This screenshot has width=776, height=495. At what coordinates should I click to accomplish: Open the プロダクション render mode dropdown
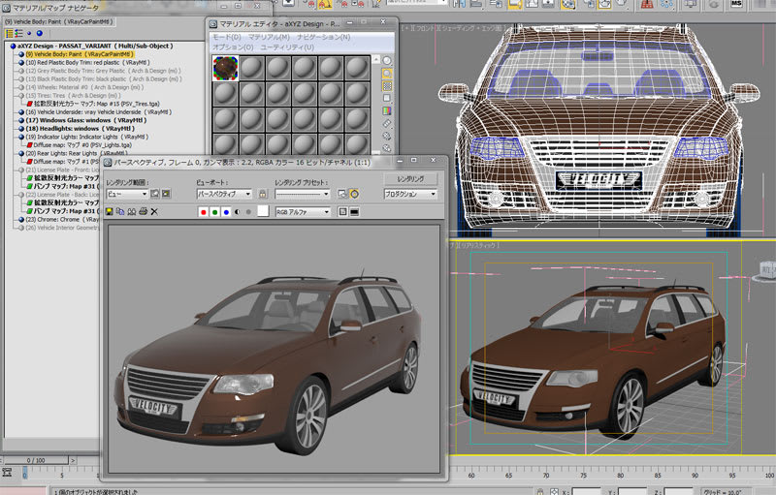point(410,194)
